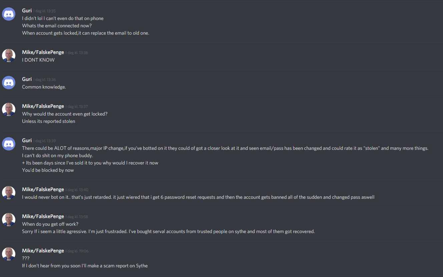Click Mike's profile picture on 13:58 message

(9, 220)
